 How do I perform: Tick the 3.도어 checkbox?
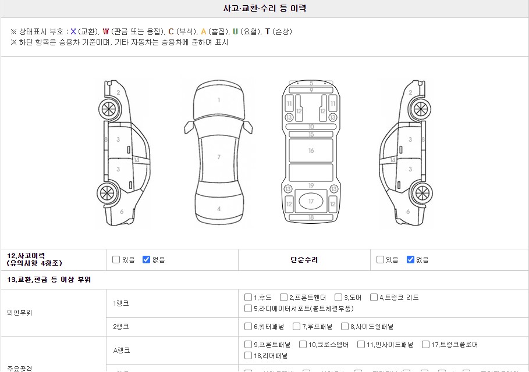pos(338,298)
